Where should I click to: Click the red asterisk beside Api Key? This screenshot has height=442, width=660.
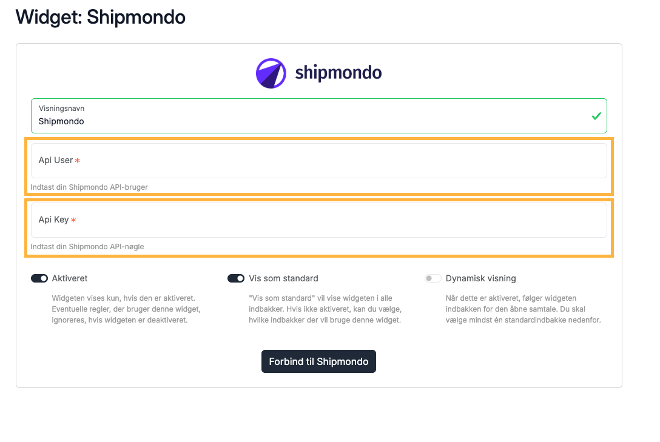click(x=73, y=220)
